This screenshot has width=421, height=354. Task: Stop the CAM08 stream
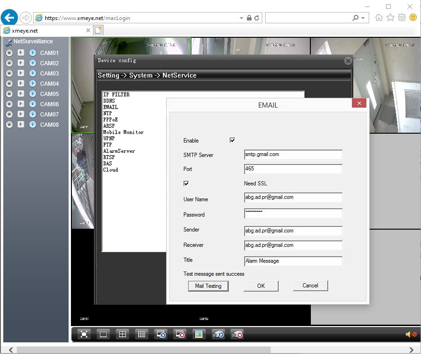pyautogui.click(x=9, y=125)
